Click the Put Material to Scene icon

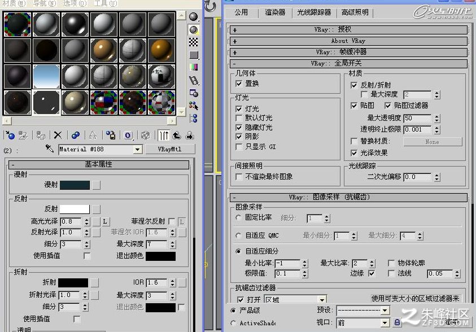coord(23,135)
